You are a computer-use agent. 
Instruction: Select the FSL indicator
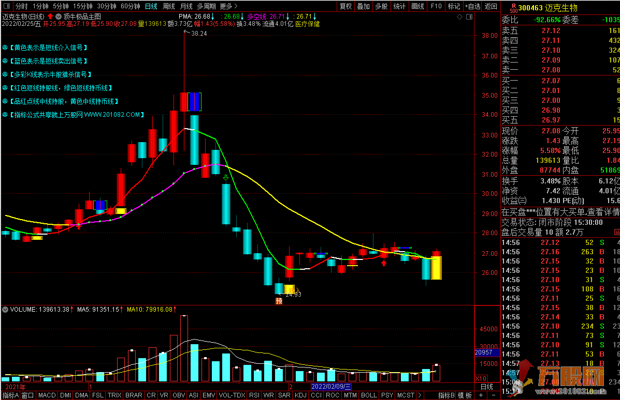(x=98, y=395)
